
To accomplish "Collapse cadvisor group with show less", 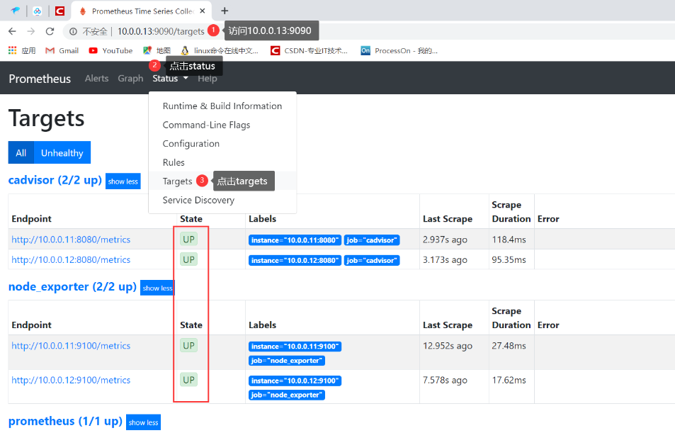I will coord(123,181).
